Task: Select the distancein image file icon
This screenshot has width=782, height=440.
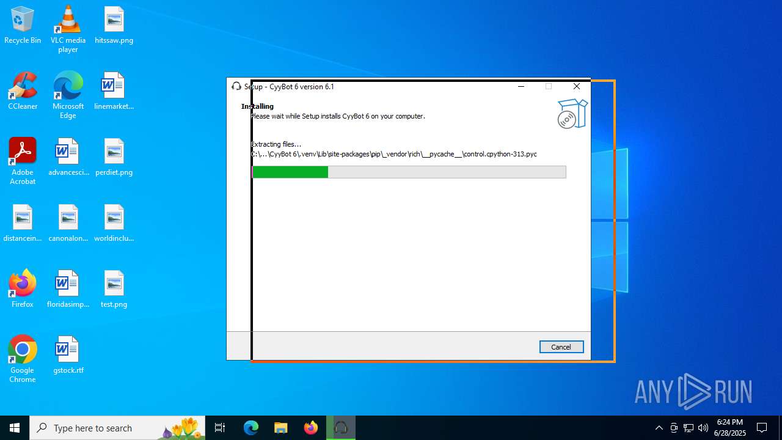Action: point(23,224)
